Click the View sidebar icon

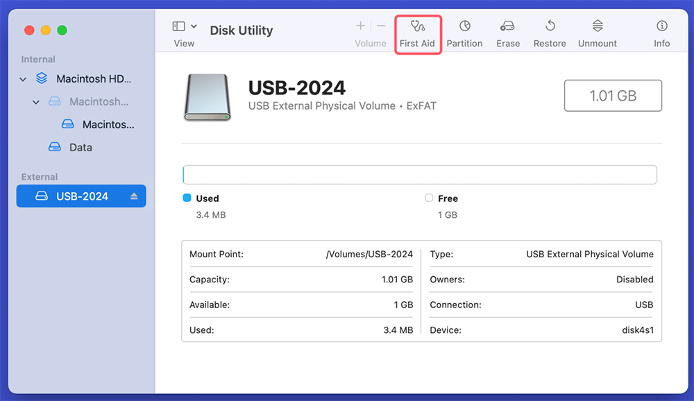coord(178,26)
